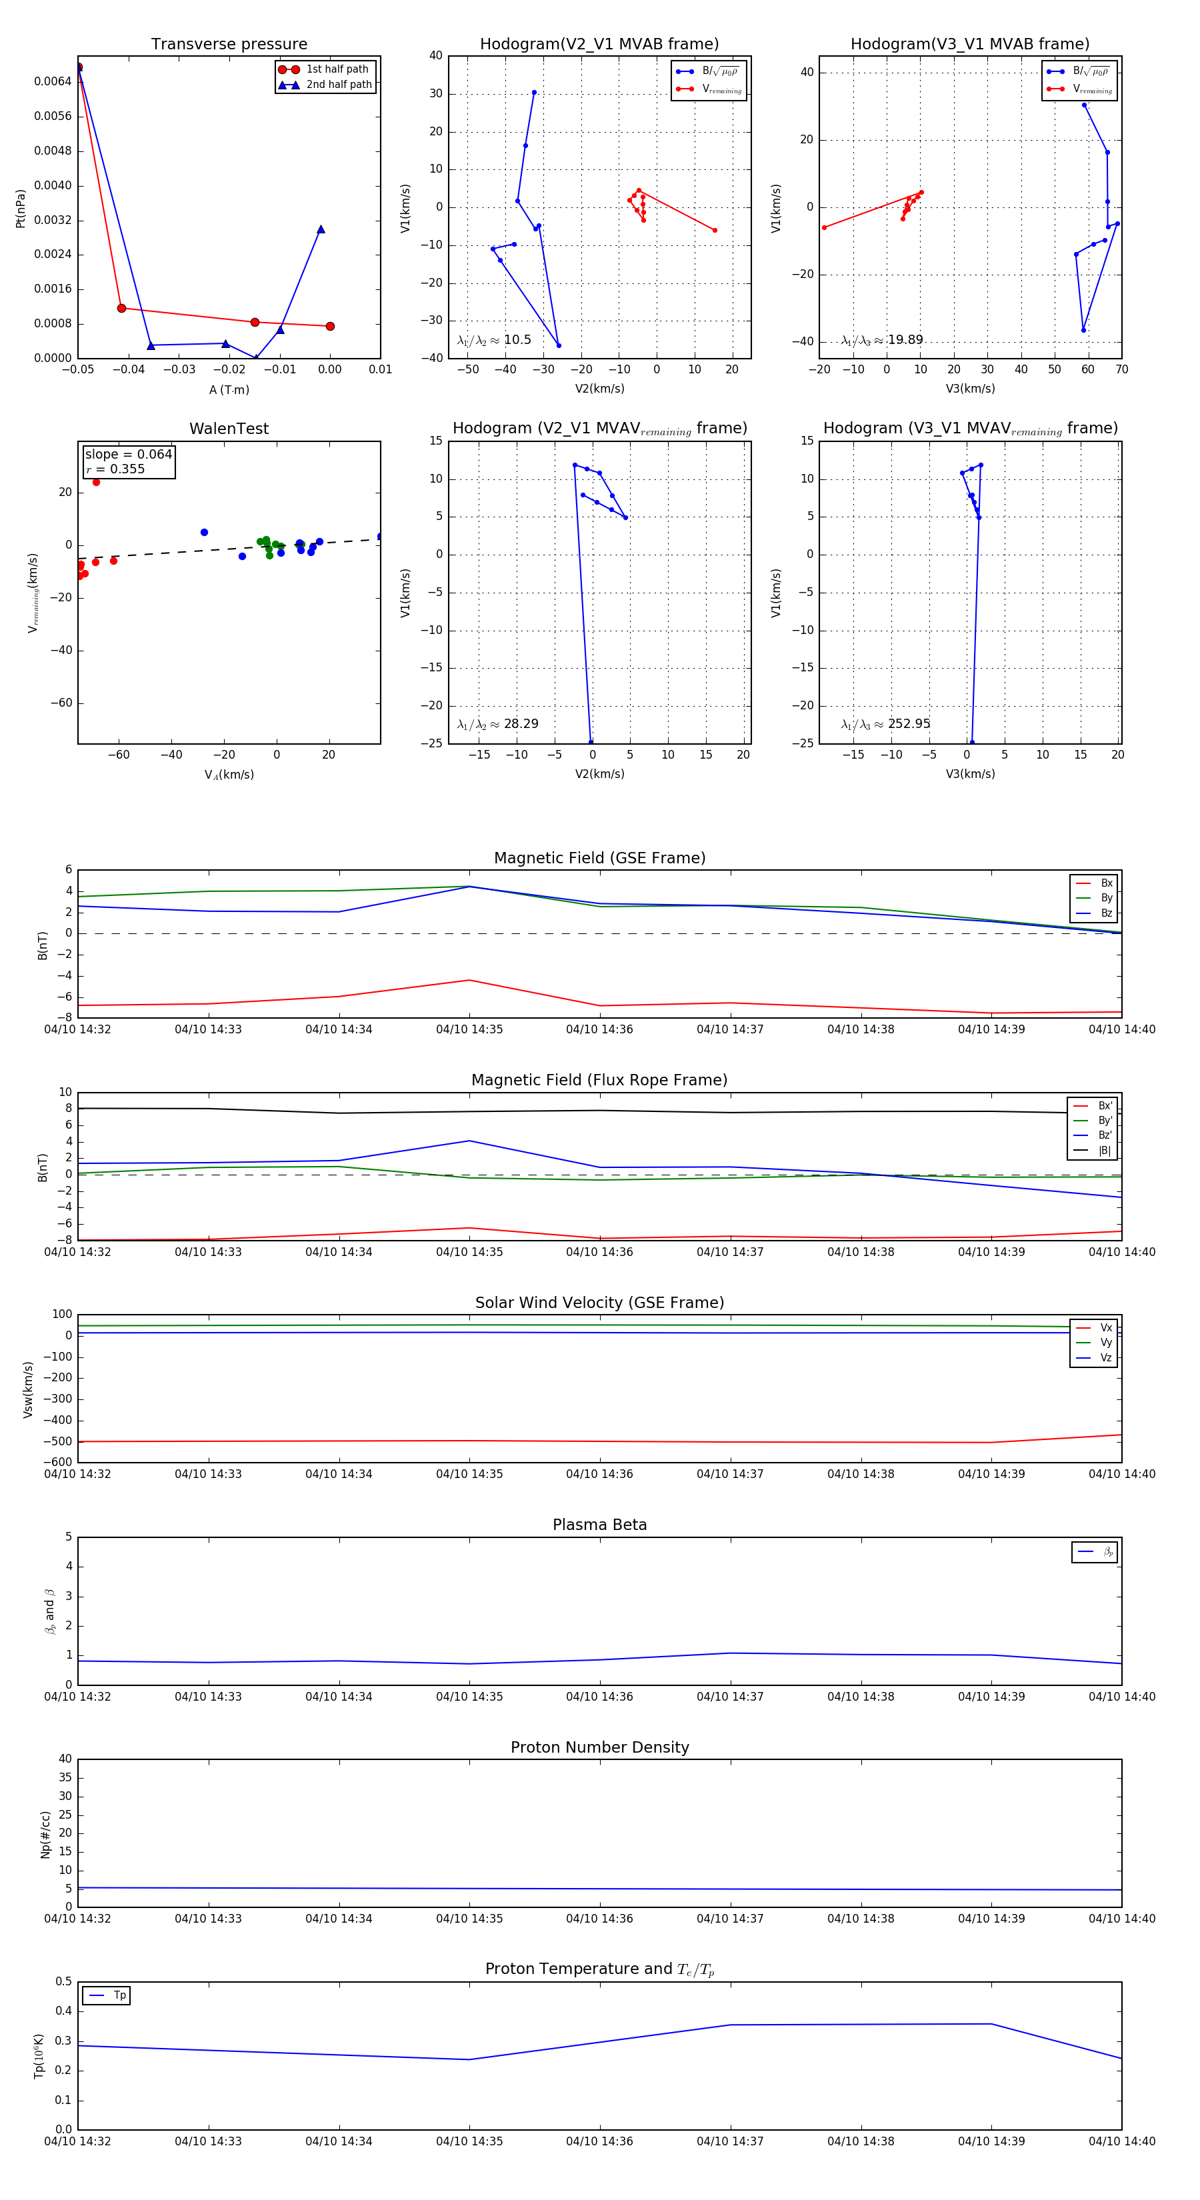Click the 'V_remaining(km/s)' y-axis label

[33, 593]
